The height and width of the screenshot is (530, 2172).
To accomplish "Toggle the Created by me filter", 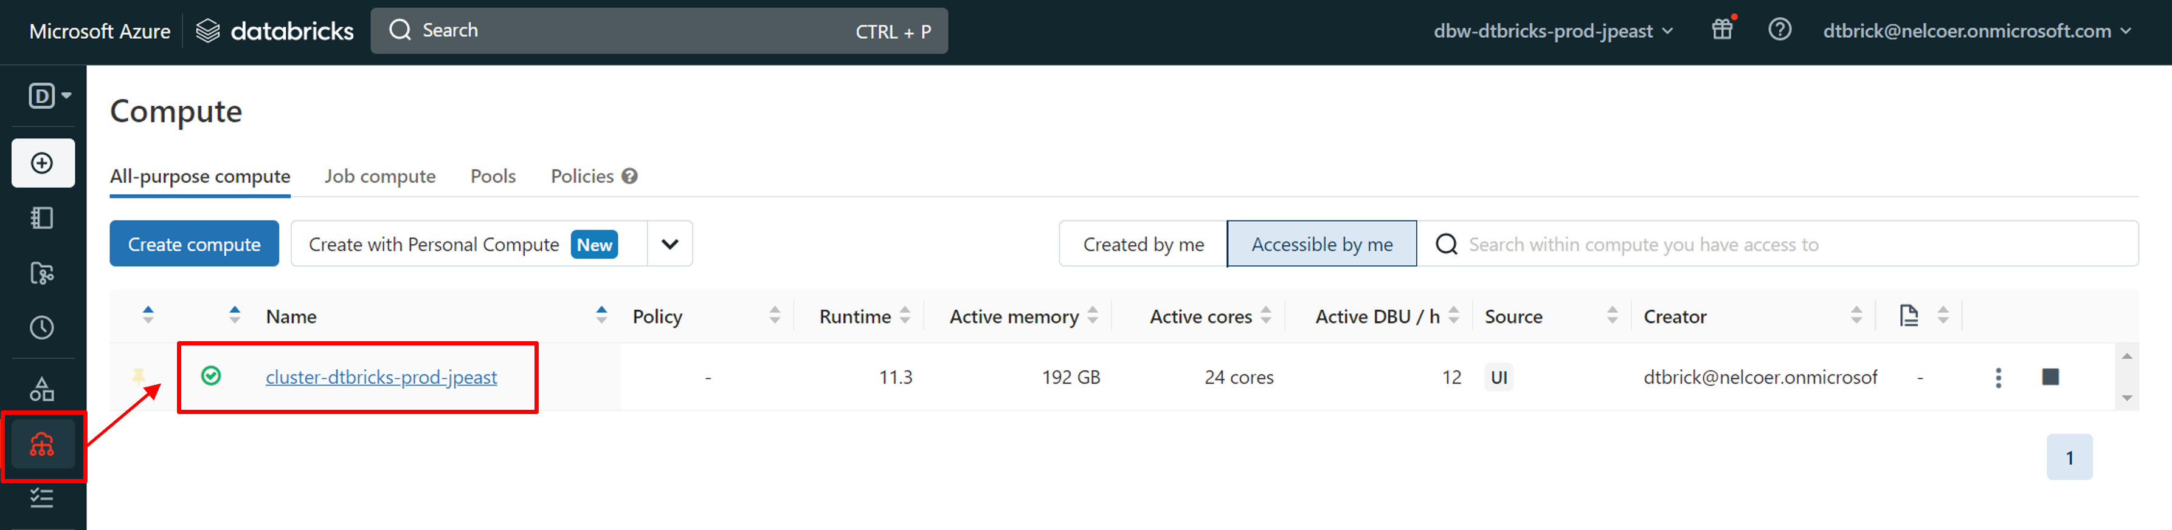I will 1143,244.
